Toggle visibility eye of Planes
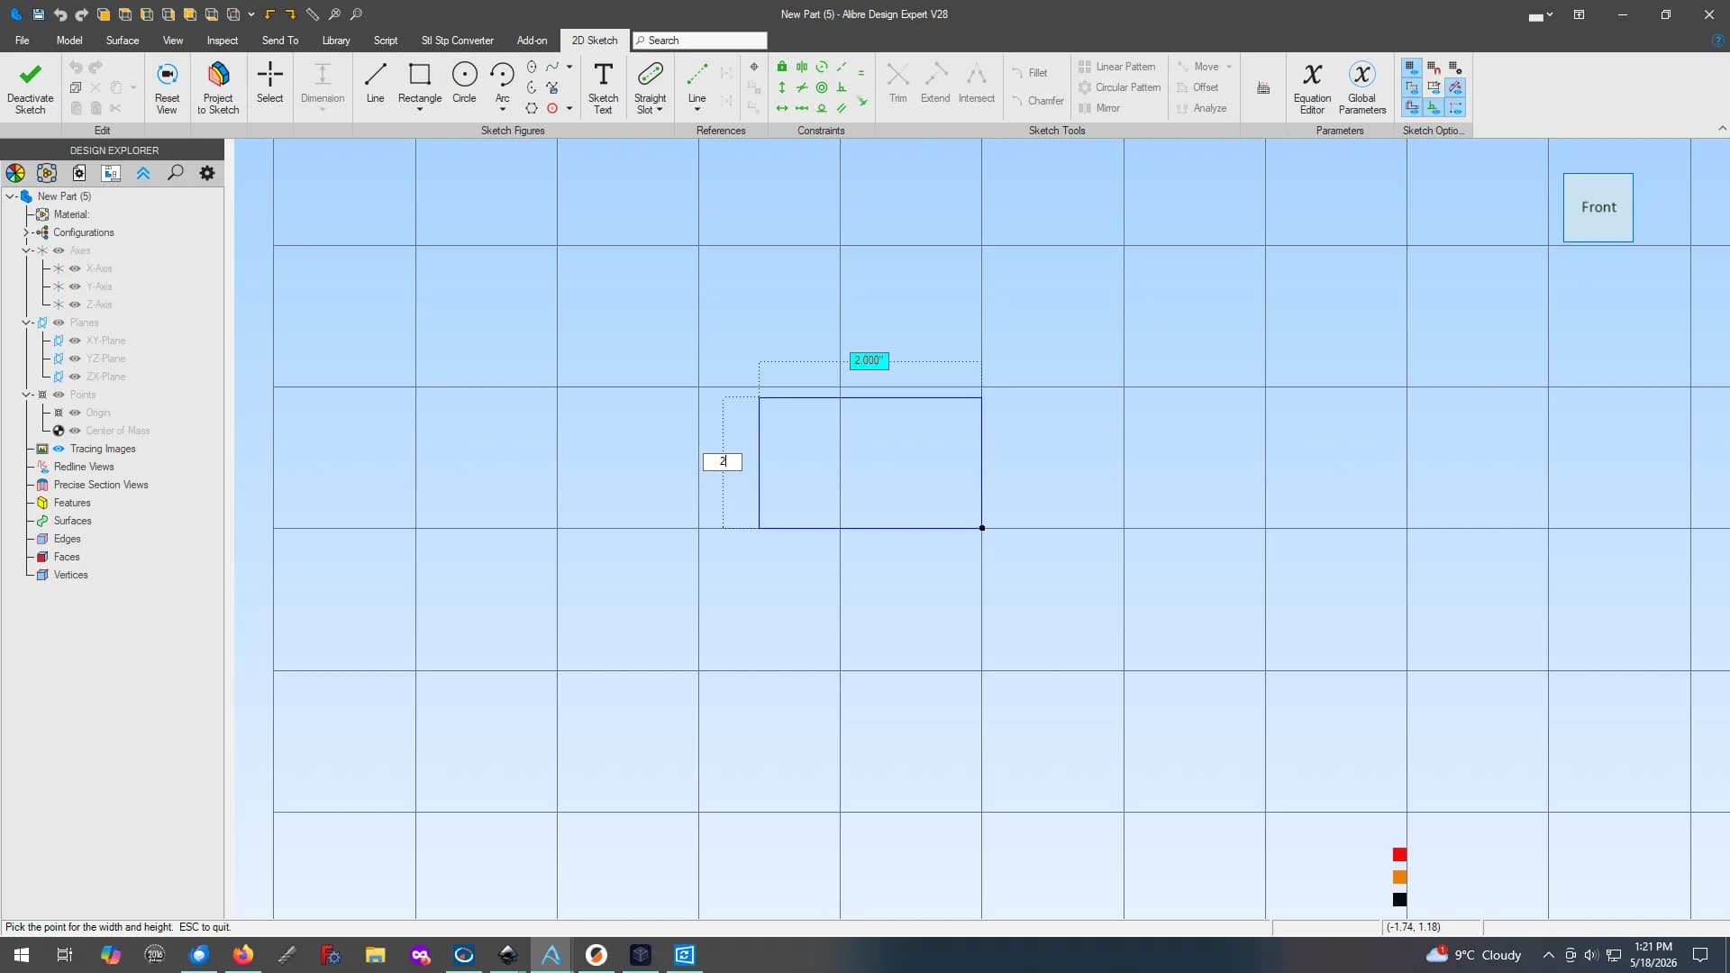This screenshot has height=973, width=1730. point(59,323)
